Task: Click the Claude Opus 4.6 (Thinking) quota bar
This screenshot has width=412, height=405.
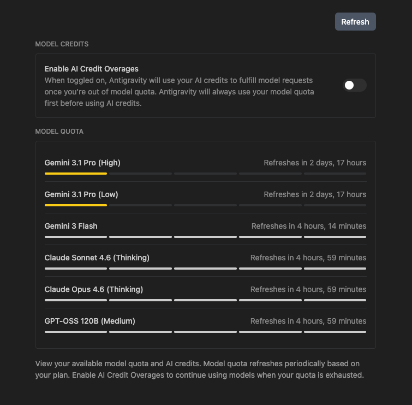Action: click(206, 300)
